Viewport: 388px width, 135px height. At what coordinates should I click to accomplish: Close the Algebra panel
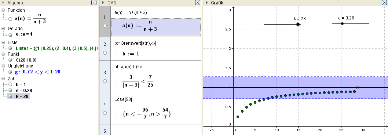click(x=94, y=3)
